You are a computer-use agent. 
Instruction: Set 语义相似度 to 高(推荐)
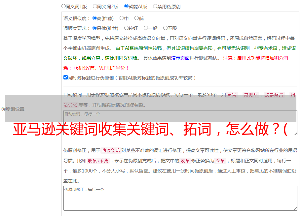click(94, 18)
